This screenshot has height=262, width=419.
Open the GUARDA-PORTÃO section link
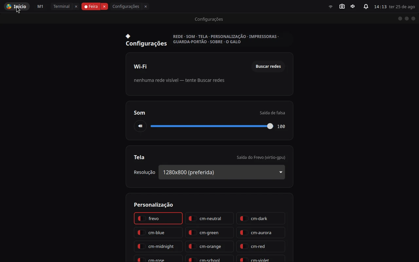coord(190,42)
